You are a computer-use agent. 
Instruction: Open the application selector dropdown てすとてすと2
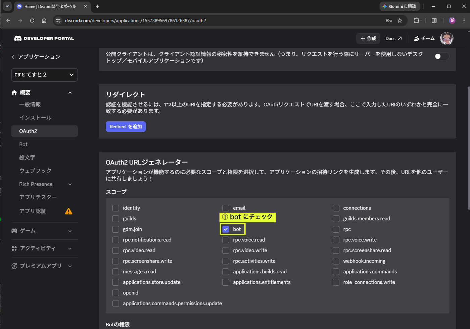(x=45, y=75)
